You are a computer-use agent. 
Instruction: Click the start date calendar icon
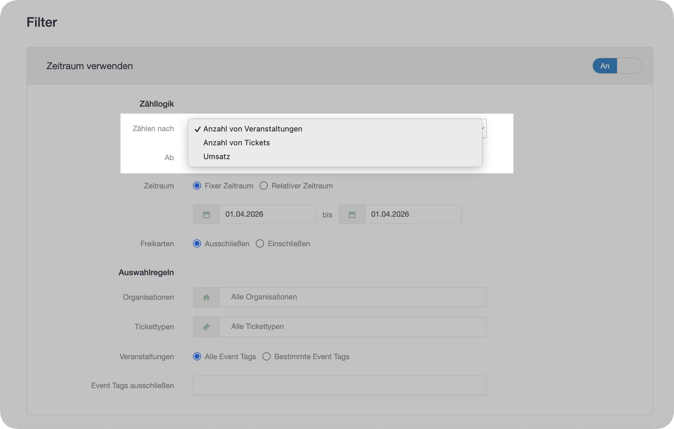(206, 215)
